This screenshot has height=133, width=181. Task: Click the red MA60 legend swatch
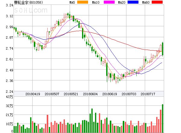pyautogui.click(x=157, y=2)
